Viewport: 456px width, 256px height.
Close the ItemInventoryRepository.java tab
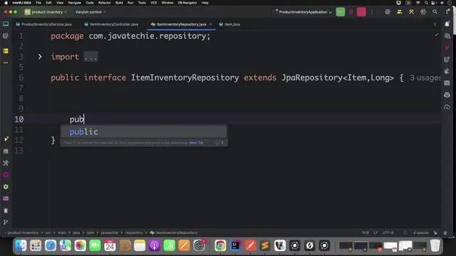point(211,24)
